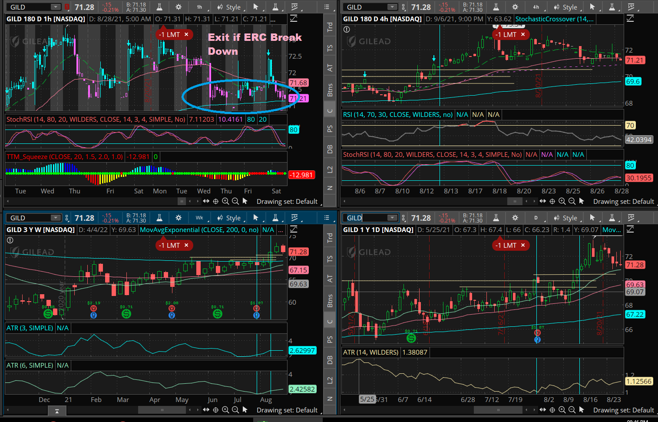Screen dimensions: 658x422
Task: Click StochRSI study label on 1h chart
Action: 96,119
